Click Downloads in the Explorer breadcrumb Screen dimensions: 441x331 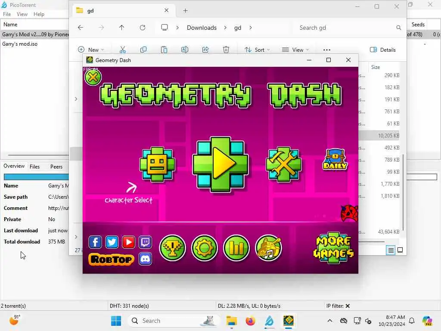[x=202, y=28]
